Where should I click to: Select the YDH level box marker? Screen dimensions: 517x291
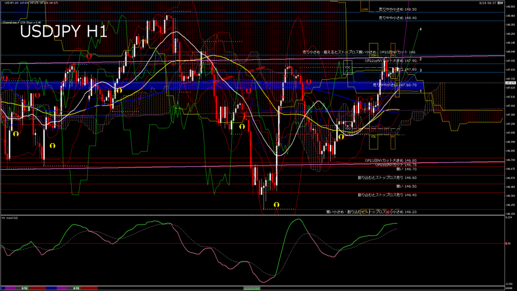[374, 55]
